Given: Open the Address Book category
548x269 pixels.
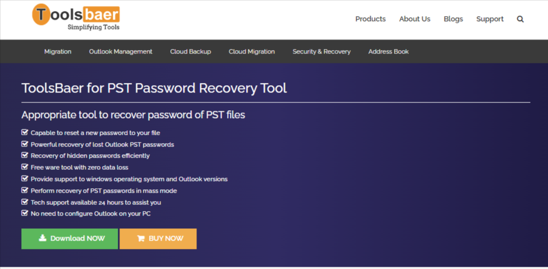Looking at the screenshot, I should (x=388, y=51).
